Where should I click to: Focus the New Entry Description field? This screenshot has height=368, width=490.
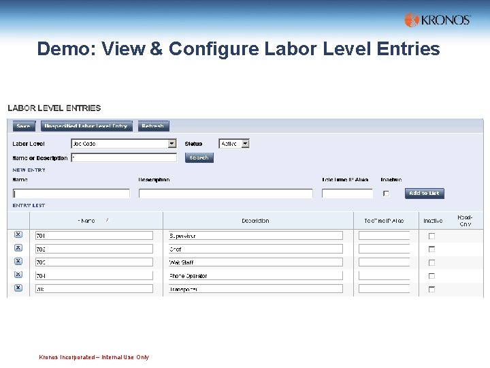(226, 194)
